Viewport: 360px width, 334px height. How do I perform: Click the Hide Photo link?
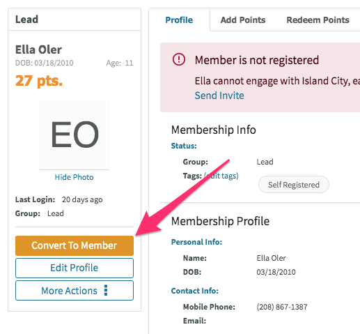74,177
